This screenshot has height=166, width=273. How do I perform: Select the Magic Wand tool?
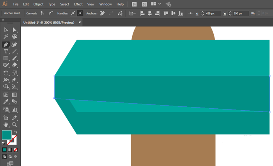6,37
